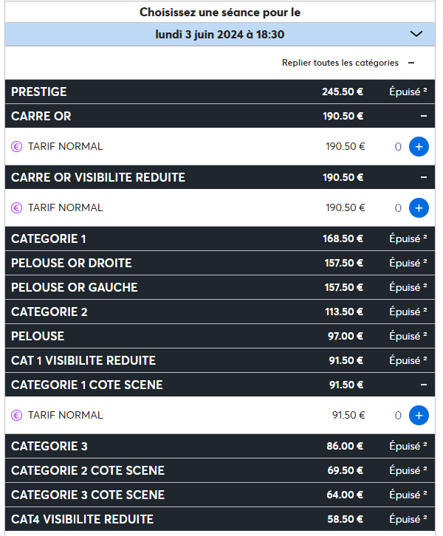Select the CAT 1 VISIBILITE REDUITE row
The height and width of the screenshot is (536, 443).
pos(220,360)
